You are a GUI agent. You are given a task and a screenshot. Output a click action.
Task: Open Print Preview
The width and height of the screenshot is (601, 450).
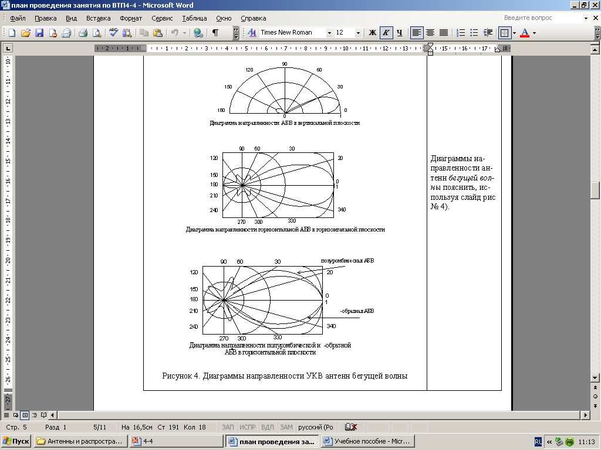point(97,33)
